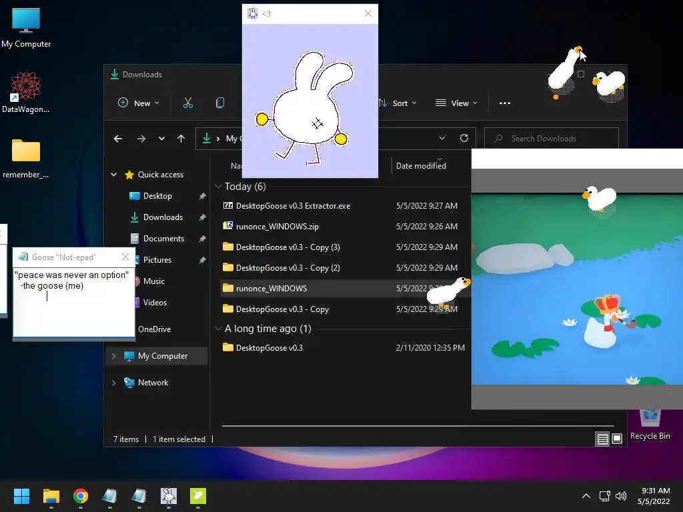683x512 pixels.
Task: Close the <3 bunny drawing window
Action: click(x=368, y=13)
